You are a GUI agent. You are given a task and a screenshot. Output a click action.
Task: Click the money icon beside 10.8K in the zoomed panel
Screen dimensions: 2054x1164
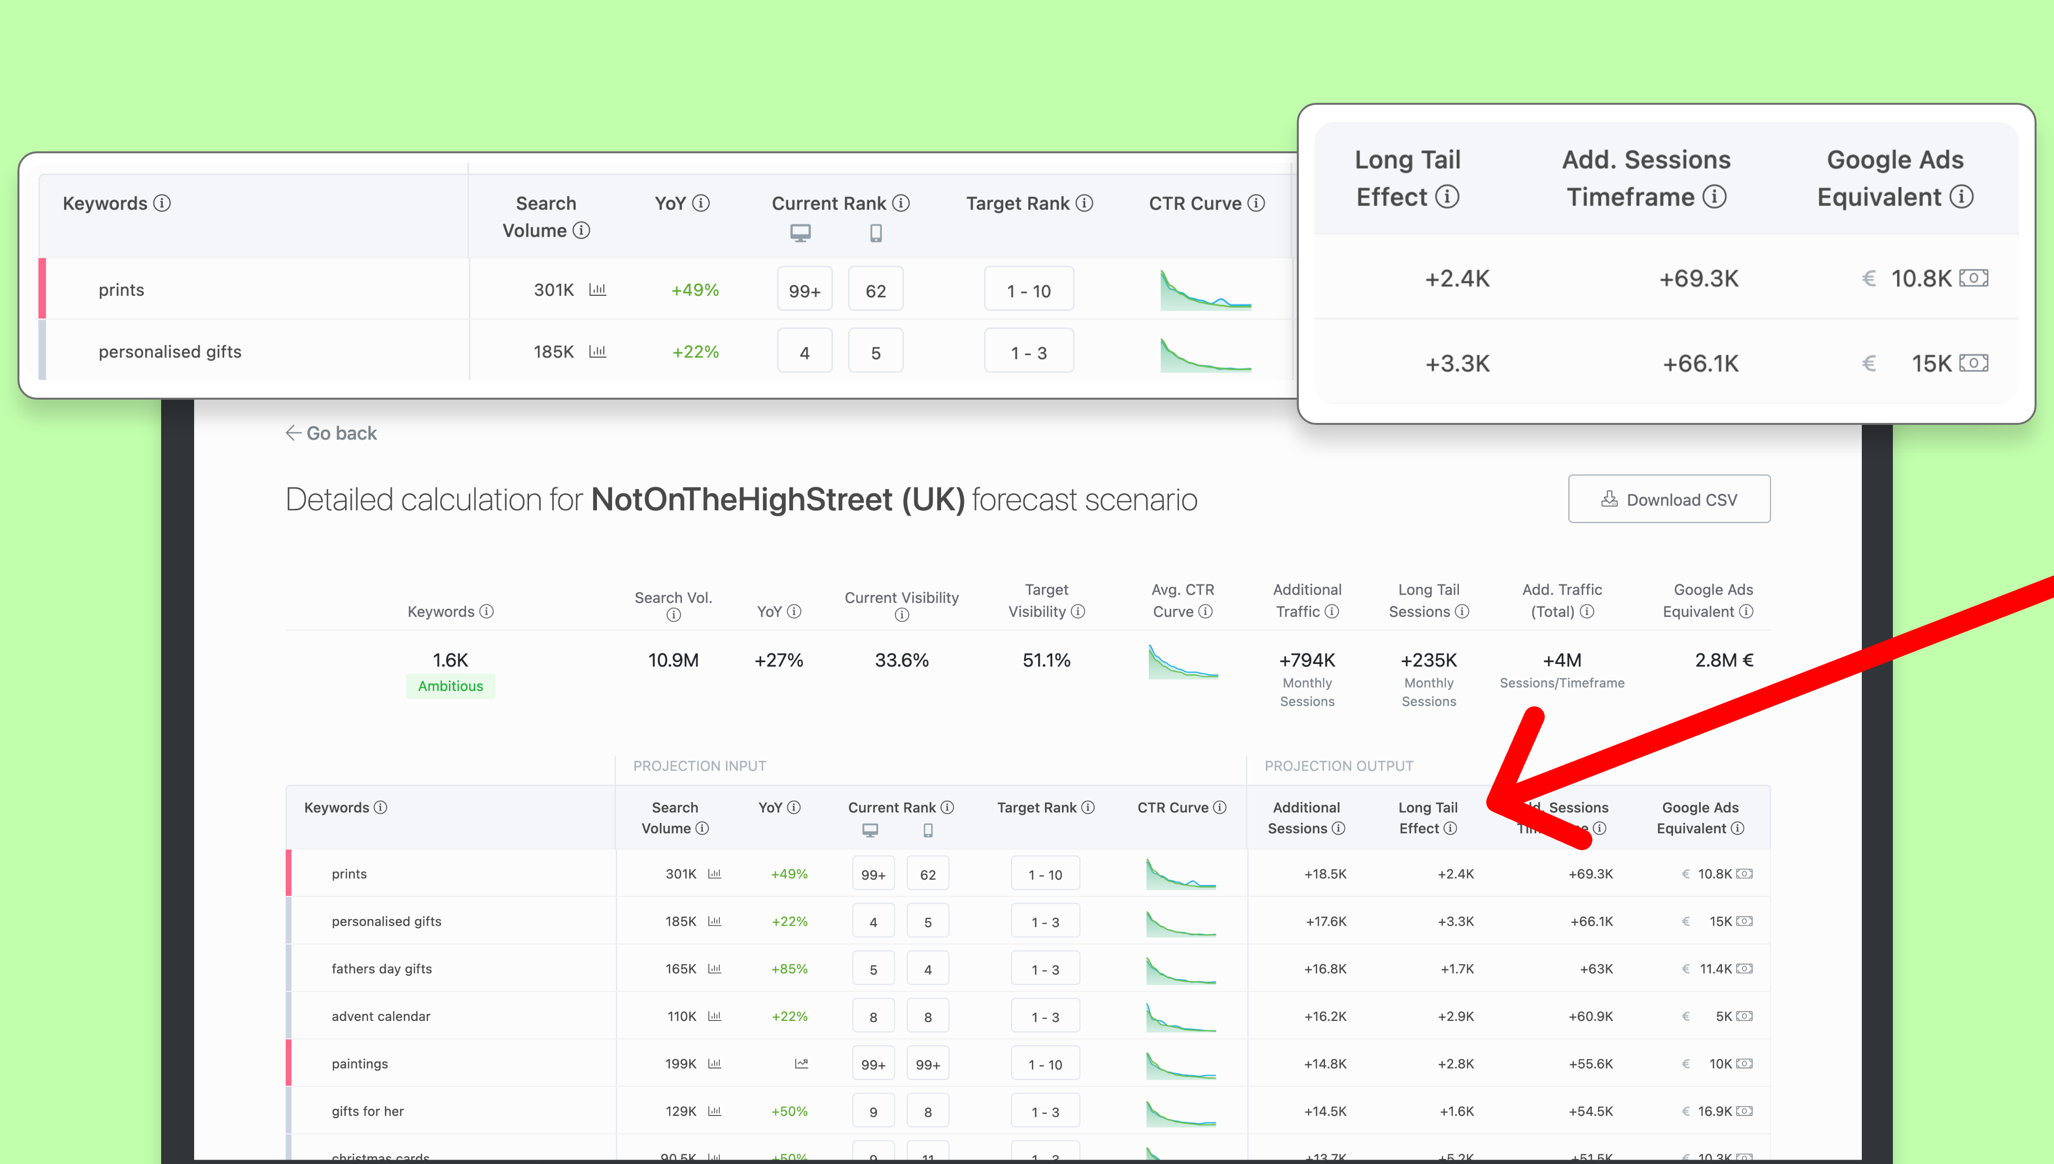click(1973, 278)
